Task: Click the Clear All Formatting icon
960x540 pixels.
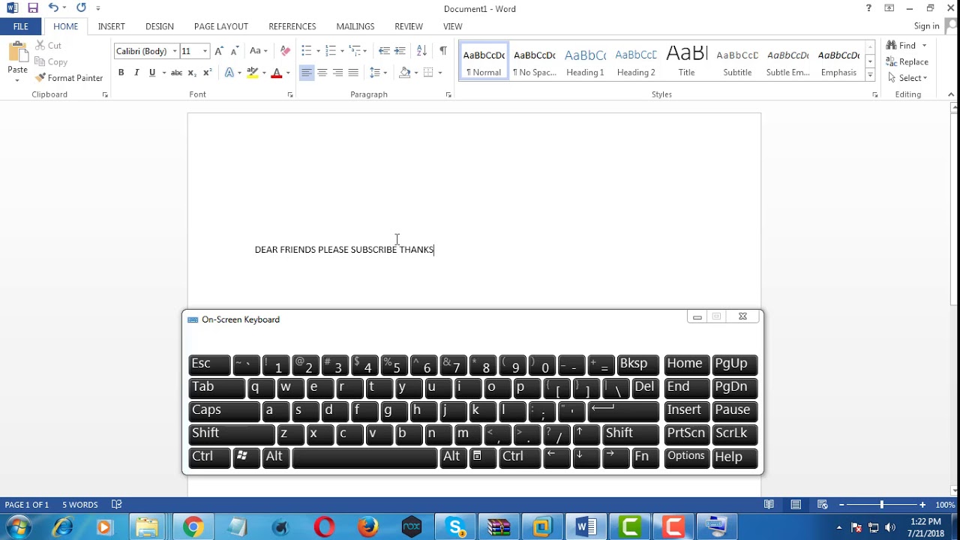Action: pos(285,51)
